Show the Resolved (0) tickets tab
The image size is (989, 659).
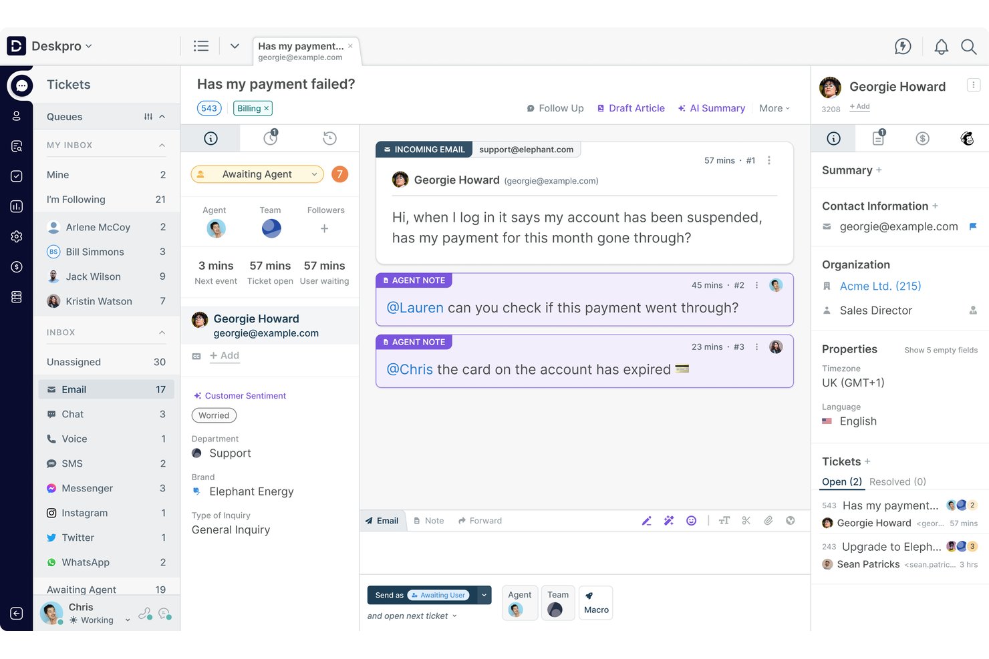(897, 482)
